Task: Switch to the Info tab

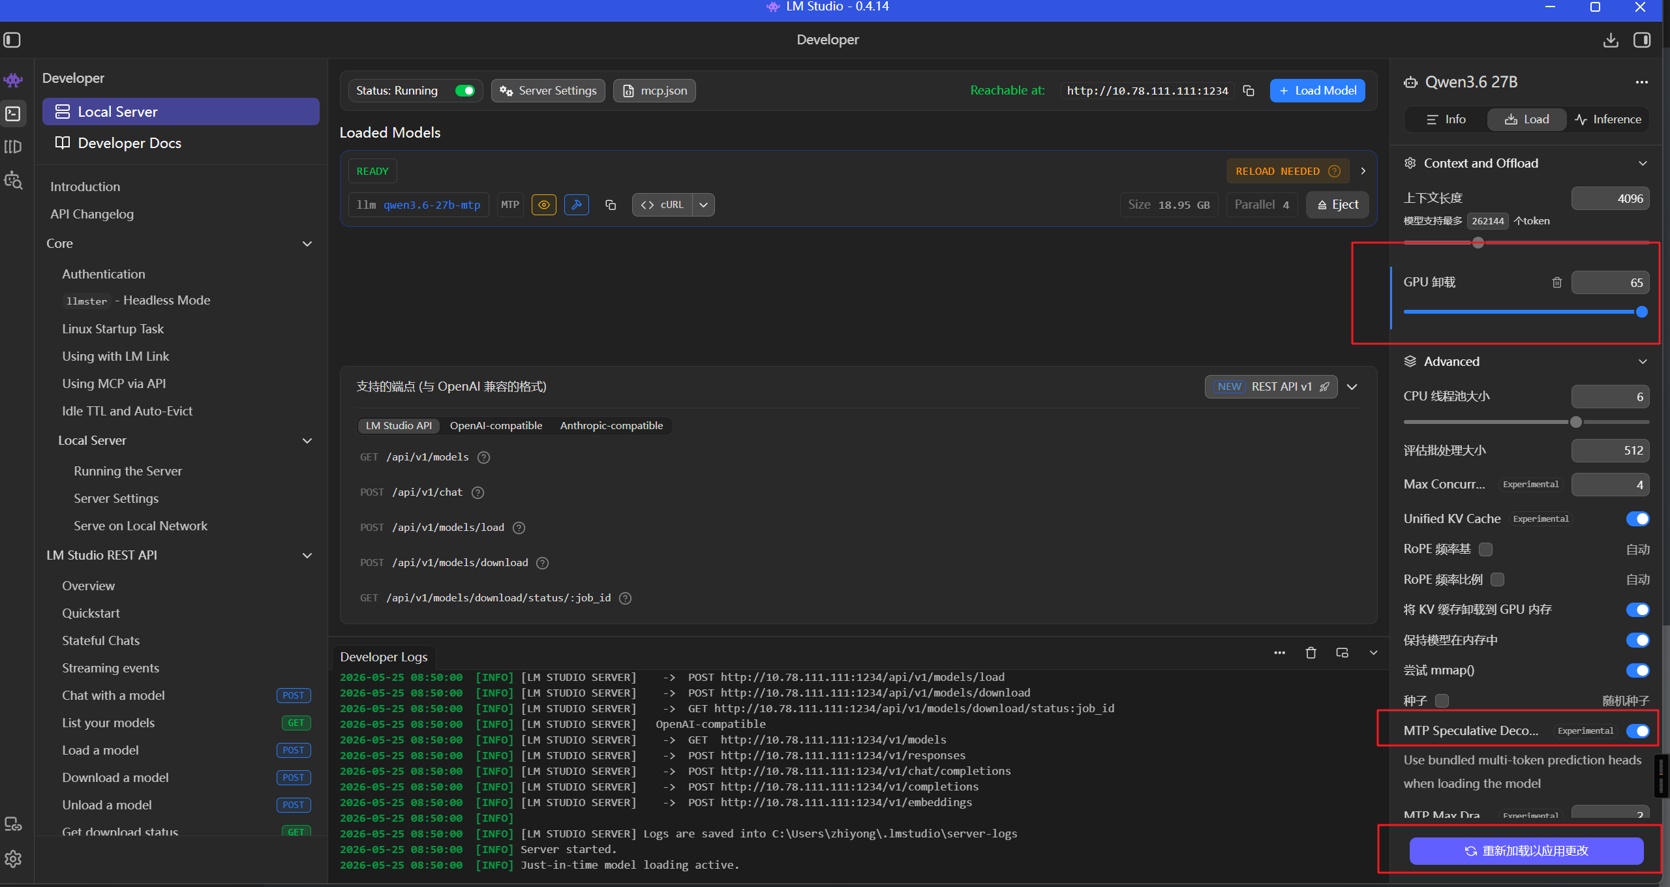Action: pos(1446,119)
